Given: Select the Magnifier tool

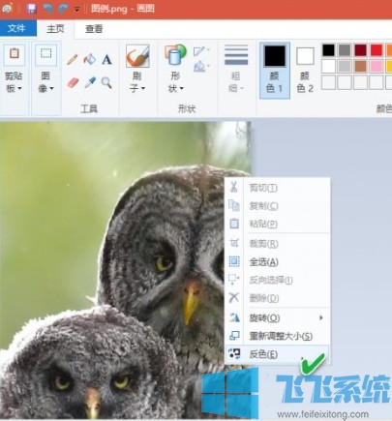Looking at the screenshot, I should coord(106,82).
